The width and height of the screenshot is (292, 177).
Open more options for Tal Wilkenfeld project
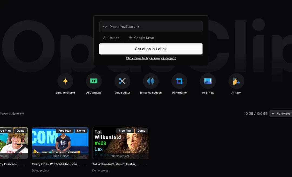coord(145,165)
